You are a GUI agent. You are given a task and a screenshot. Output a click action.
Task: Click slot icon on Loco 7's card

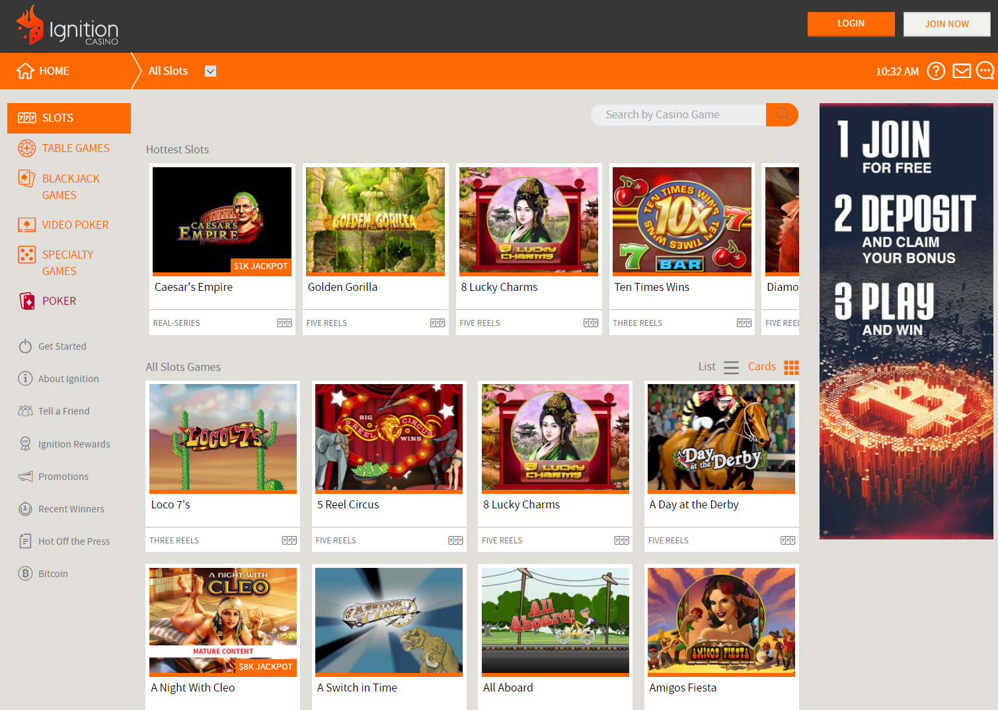tap(289, 540)
